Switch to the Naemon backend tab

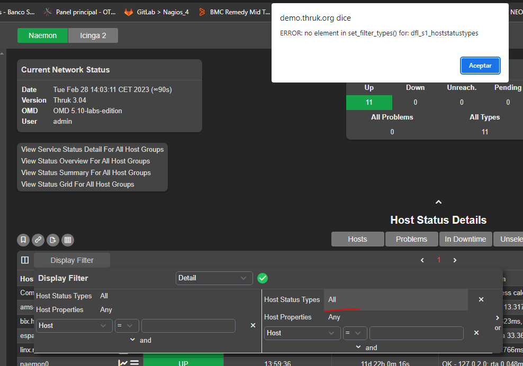(43, 35)
